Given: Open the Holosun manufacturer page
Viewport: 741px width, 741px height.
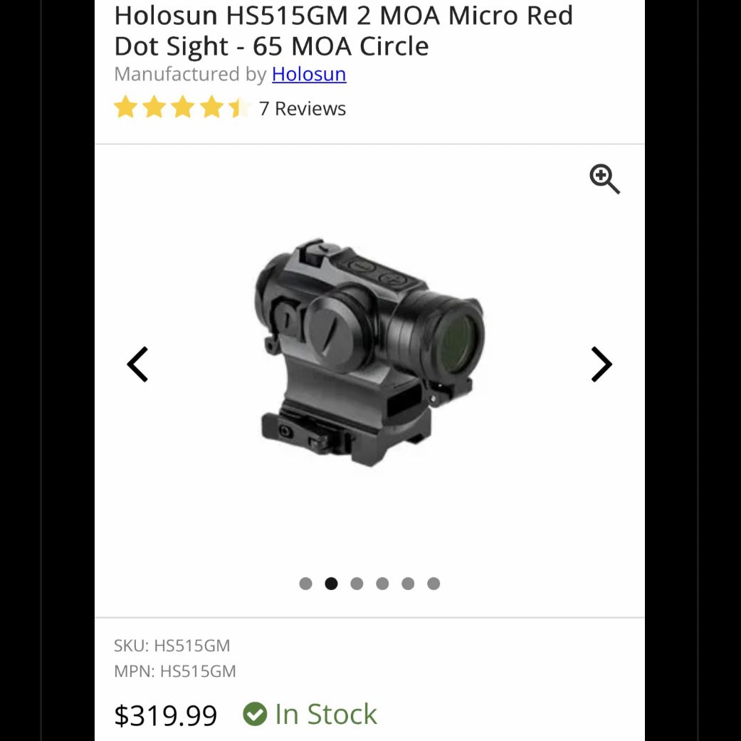Looking at the screenshot, I should 308,74.
